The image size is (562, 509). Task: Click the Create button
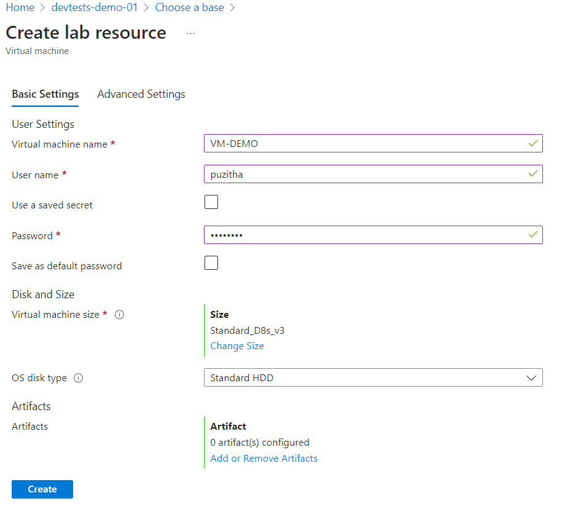[42, 489]
